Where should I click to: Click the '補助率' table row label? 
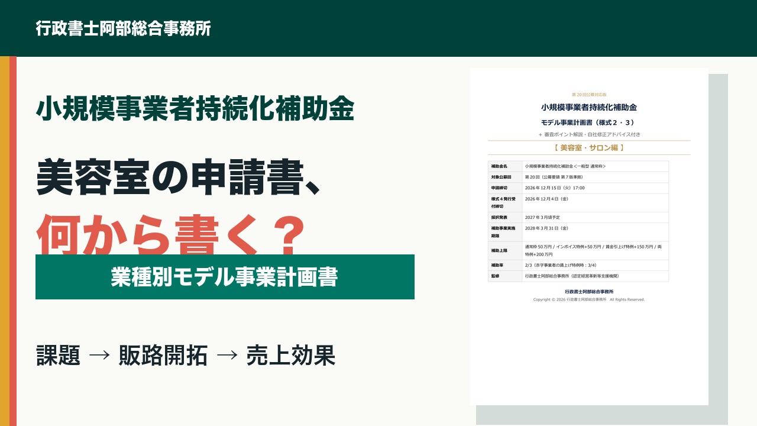pos(497,265)
